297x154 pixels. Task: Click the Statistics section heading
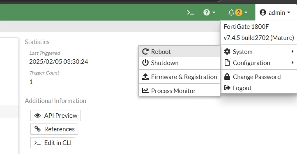[x=37, y=42]
